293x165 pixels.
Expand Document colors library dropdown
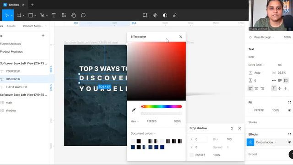(x=143, y=133)
